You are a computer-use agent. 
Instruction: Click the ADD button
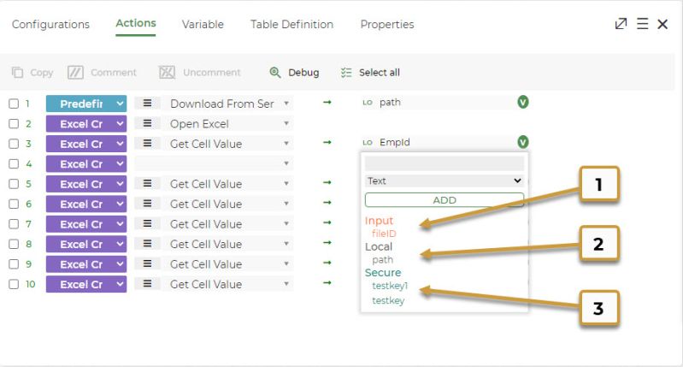(x=445, y=200)
